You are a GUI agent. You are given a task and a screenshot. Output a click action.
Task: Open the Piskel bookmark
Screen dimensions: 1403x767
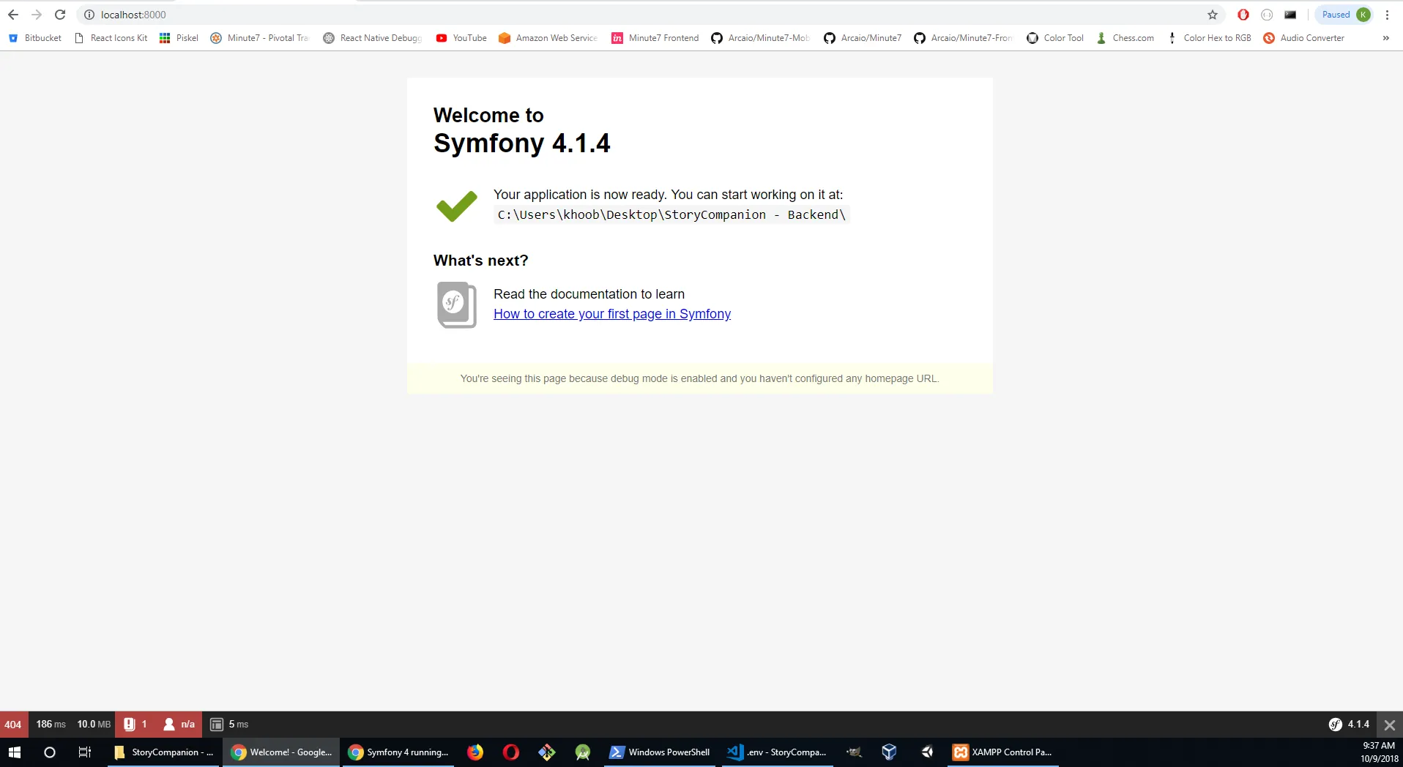pos(179,38)
